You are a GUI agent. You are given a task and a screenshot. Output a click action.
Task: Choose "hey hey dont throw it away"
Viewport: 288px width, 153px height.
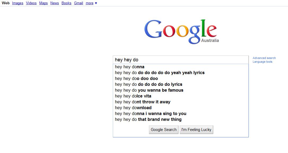143,102
